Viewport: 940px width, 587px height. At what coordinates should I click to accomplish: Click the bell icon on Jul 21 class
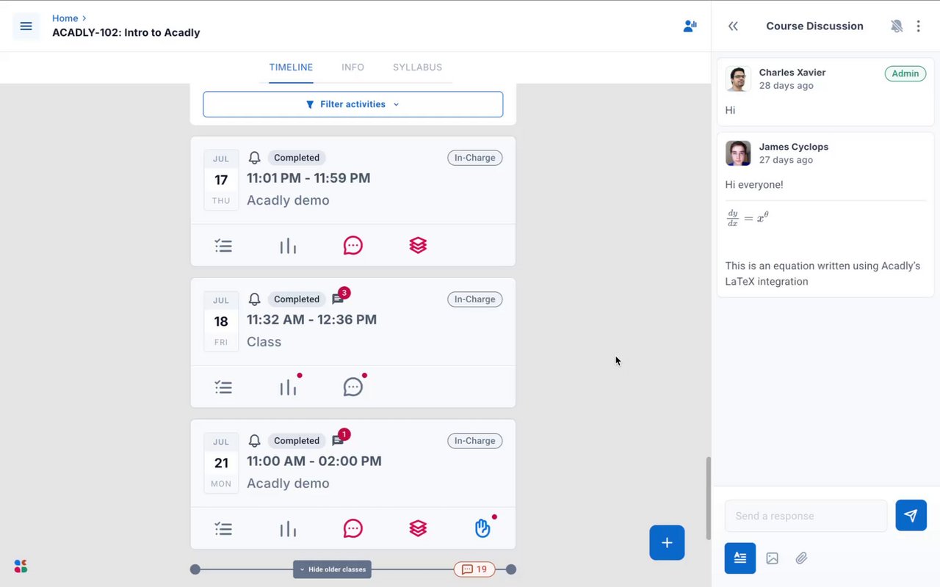pos(254,441)
